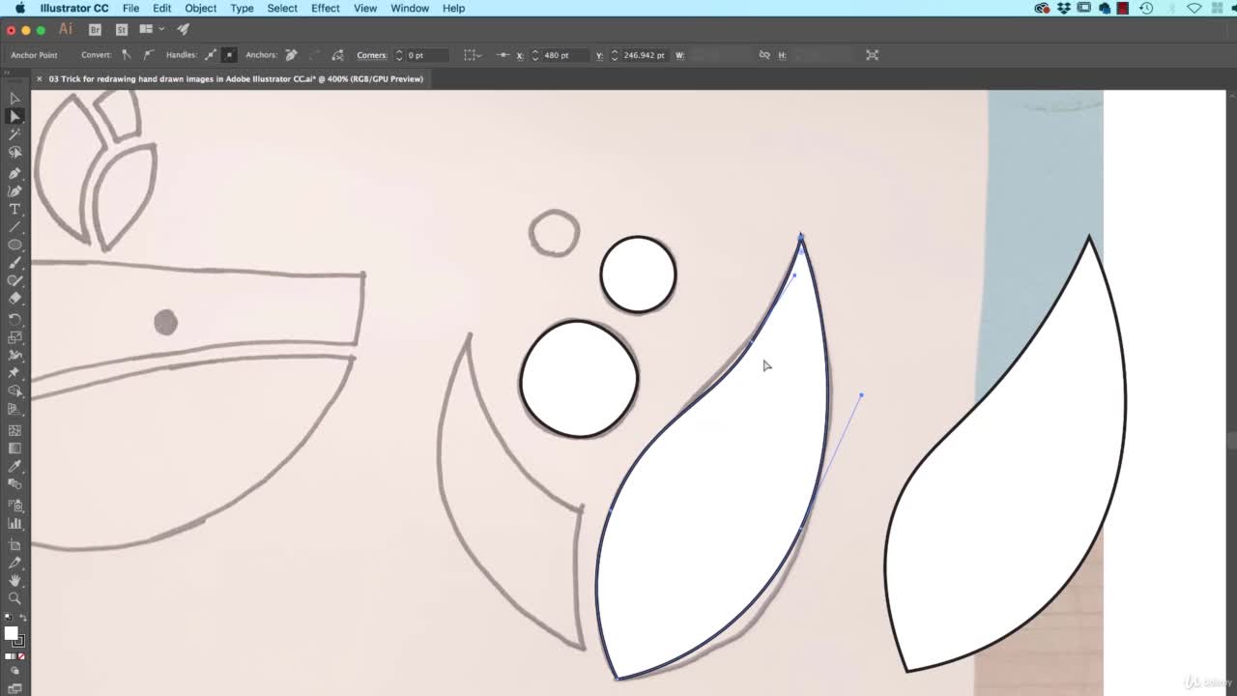Select the Type tool

[x=14, y=209]
